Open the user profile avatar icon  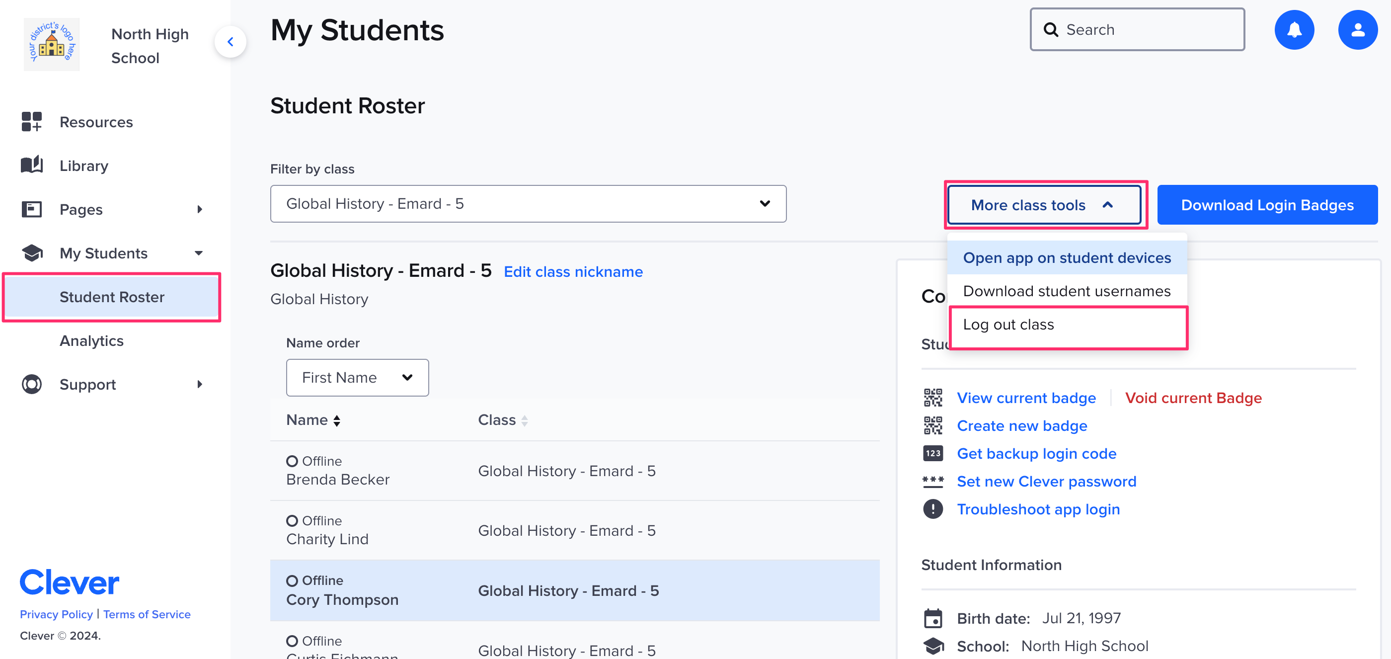(1357, 30)
